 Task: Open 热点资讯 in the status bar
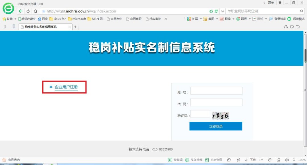pos(213,160)
